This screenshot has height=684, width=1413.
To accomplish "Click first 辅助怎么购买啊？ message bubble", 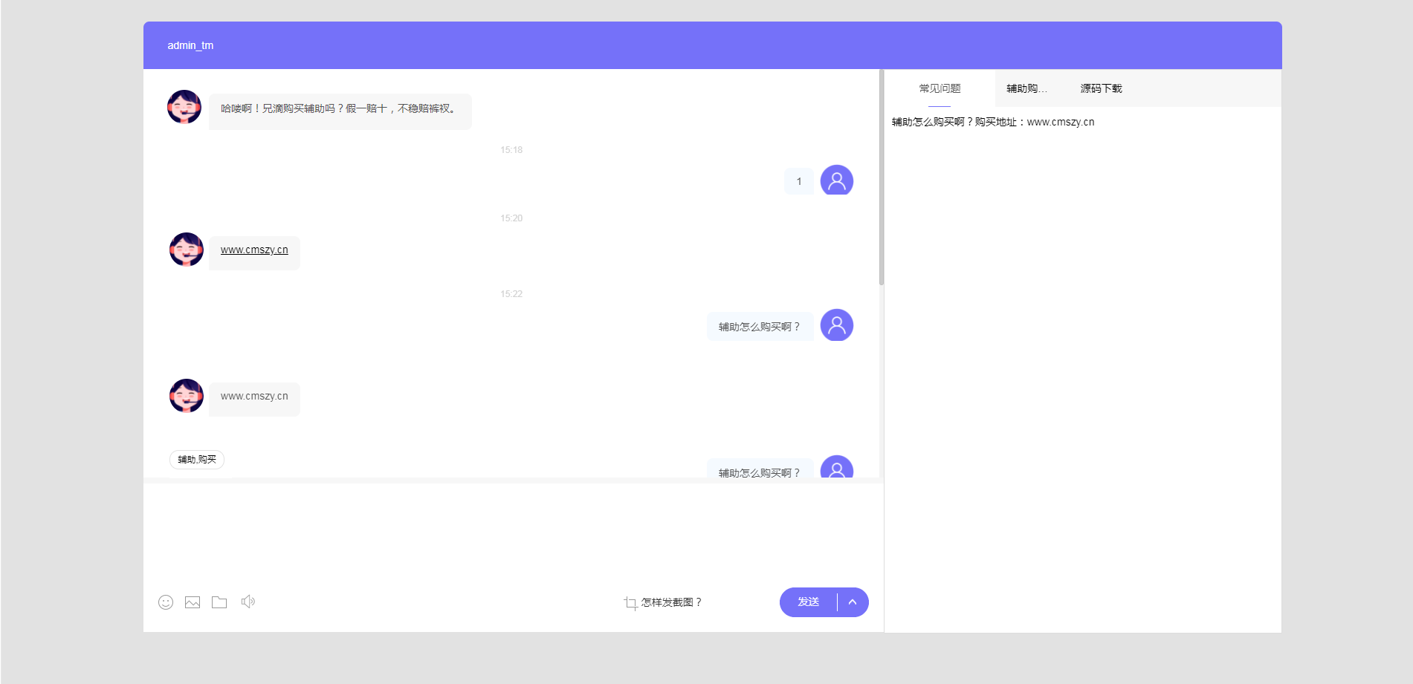I will click(760, 327).
